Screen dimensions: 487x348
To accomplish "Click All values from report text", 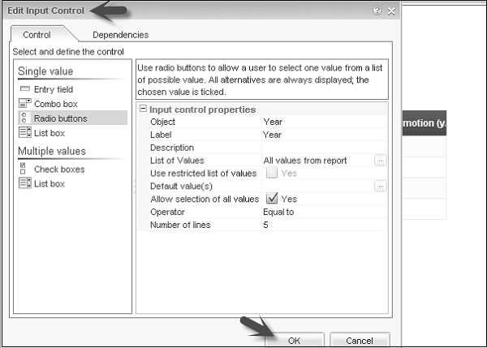I will (x=305, y=161).
